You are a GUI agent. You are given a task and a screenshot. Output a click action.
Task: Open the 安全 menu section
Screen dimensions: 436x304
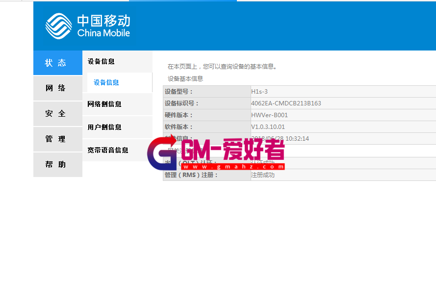click(56, 114)
